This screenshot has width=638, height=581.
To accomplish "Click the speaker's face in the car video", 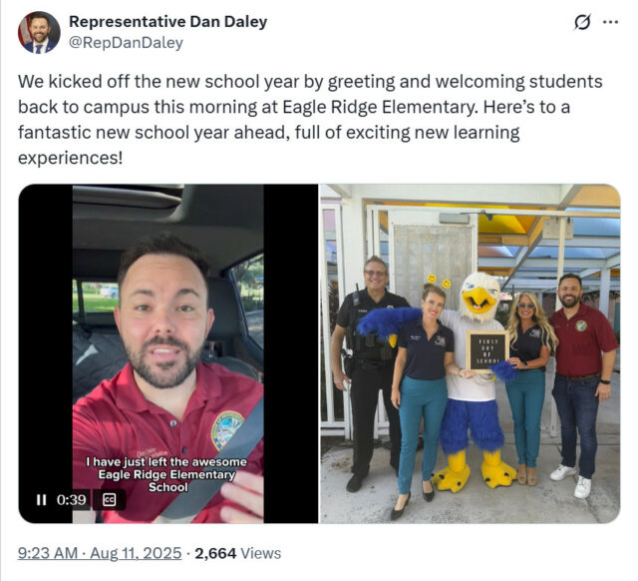I will tap(163, 313).
